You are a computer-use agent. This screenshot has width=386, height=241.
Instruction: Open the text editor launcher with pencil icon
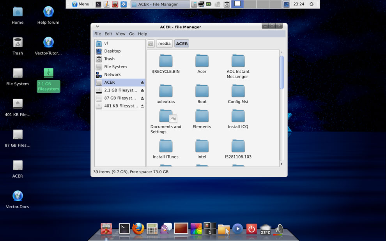106,4
